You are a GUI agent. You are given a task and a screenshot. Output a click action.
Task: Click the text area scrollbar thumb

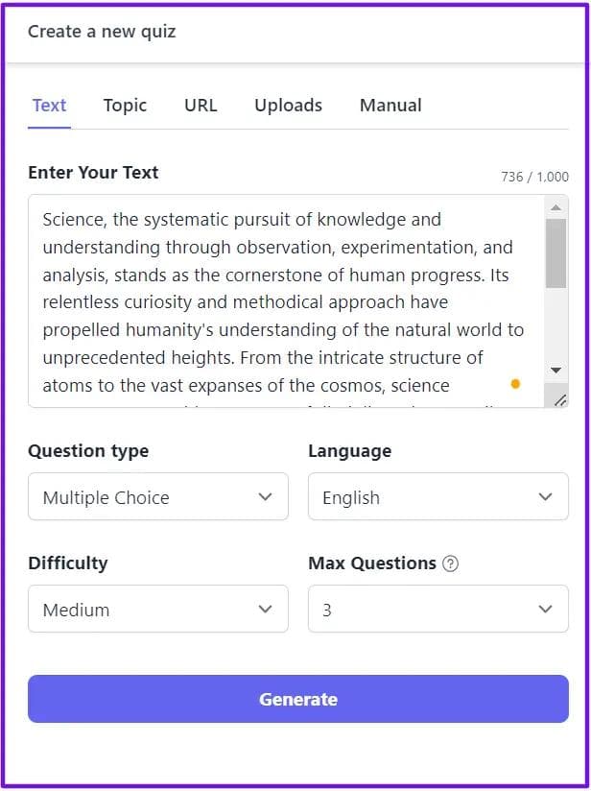point(556,253)
